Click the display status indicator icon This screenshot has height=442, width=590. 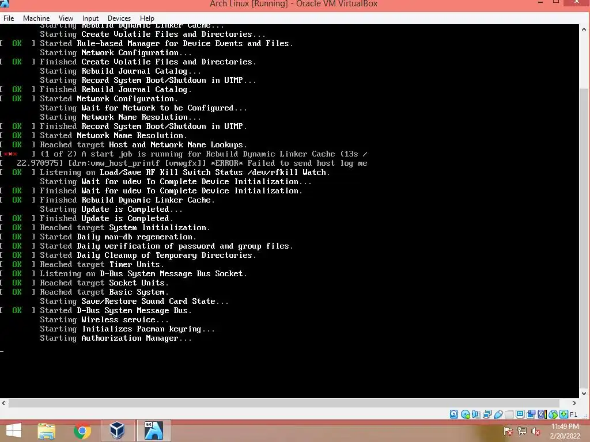tap(520, 414)
